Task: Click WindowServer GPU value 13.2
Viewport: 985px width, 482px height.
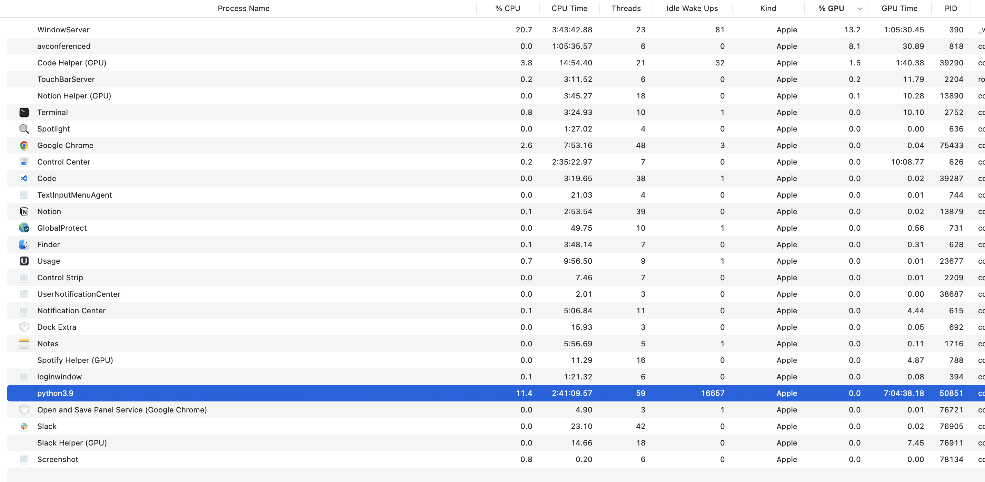Action: [852, 30]
